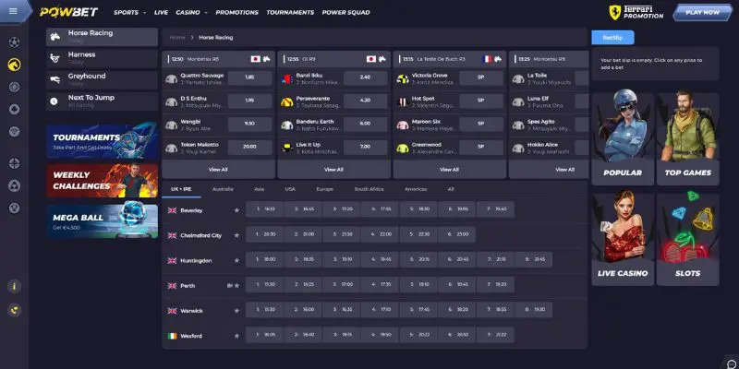Viewport: 739px width, 369px height.
Task: Click the Ireland flag next to Wexford
Action: [x=172, y=336]
